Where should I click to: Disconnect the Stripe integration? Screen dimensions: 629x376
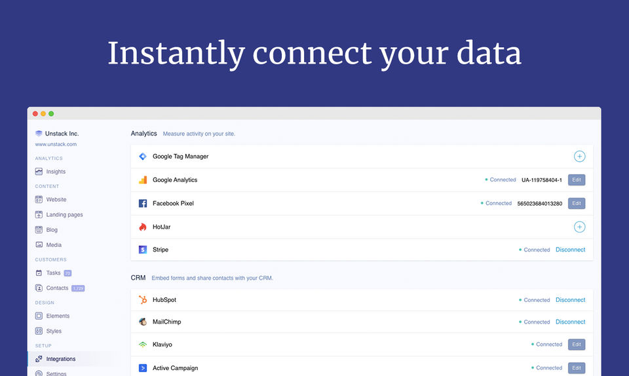tap(571, 250)
